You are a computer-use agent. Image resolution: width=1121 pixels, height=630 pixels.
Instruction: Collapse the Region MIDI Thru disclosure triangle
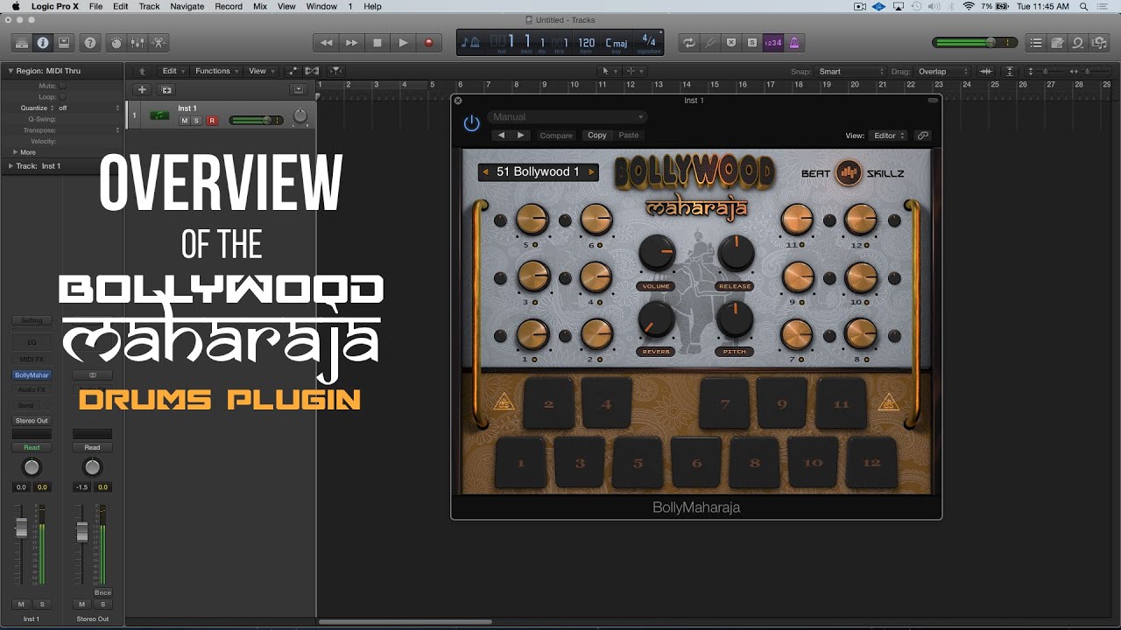11,70
